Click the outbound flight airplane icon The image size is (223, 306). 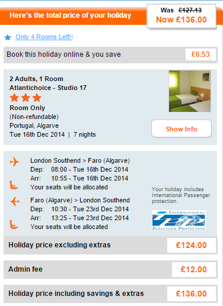[x=14, y=162]
